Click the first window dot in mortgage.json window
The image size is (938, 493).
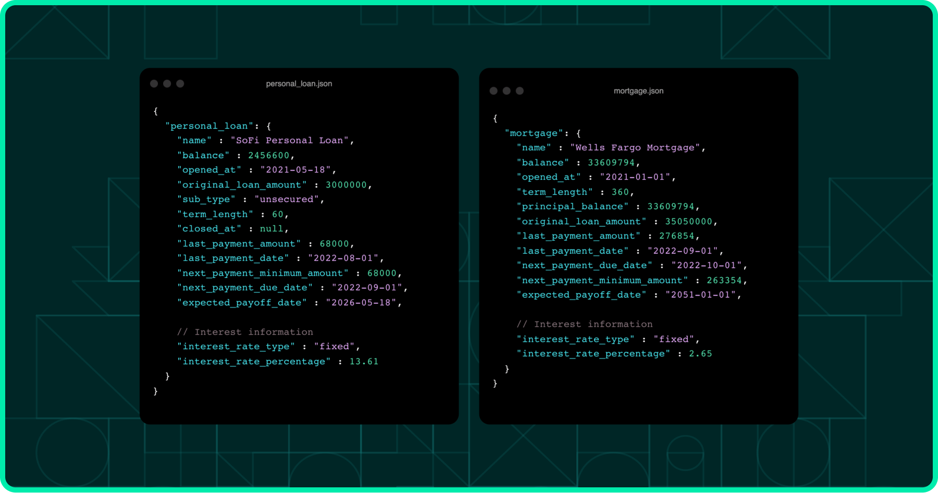(493, 91)
